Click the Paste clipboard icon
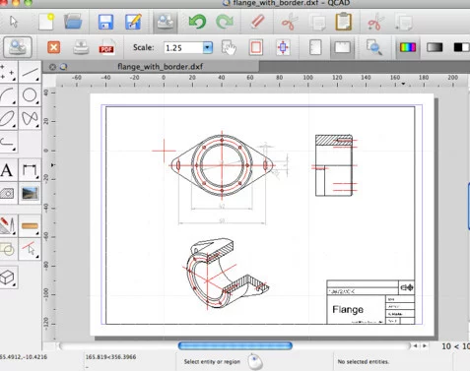Screen dimensions: 470x371 (x=343, y=22)
